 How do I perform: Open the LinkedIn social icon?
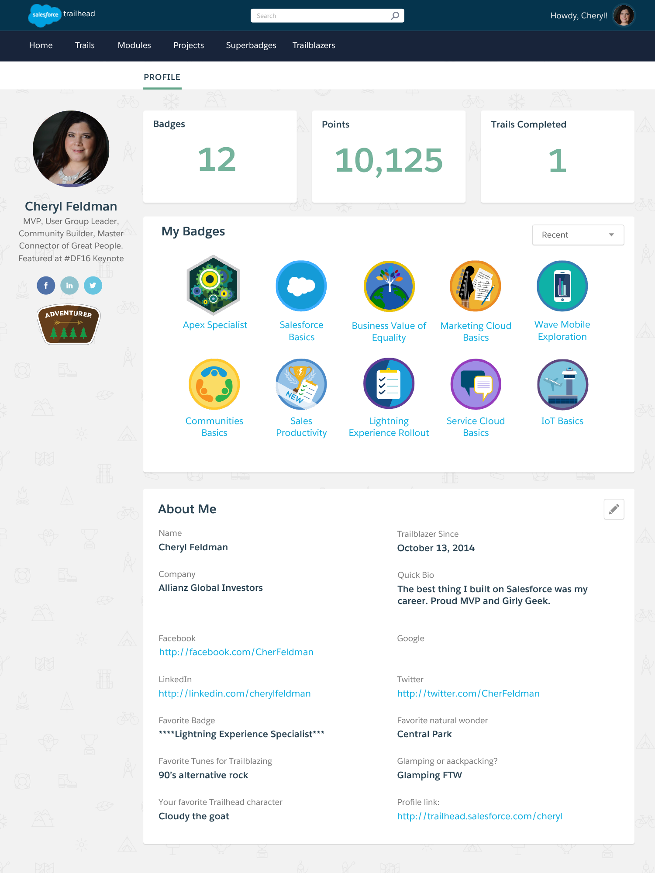click(69, 286)
